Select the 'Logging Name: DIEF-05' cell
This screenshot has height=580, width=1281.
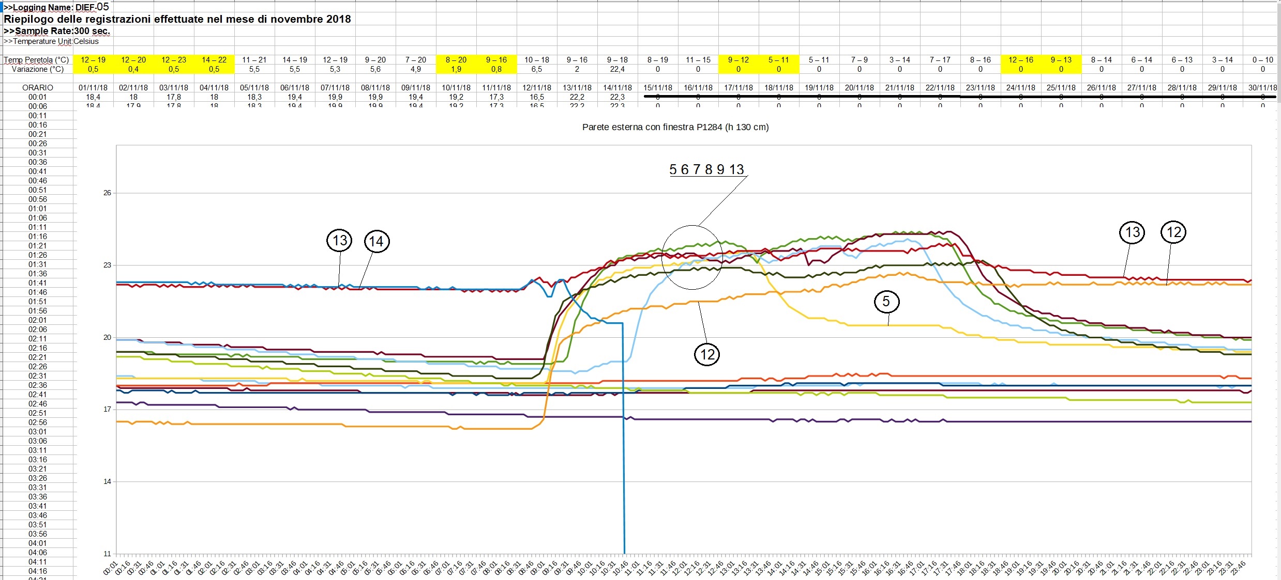pyautogui.click(x=56, y=7)
